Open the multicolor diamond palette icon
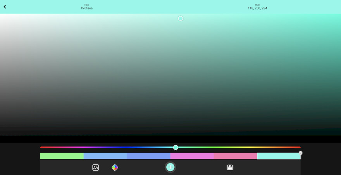This screenshot has height=175, width=341. pos(115,167)
